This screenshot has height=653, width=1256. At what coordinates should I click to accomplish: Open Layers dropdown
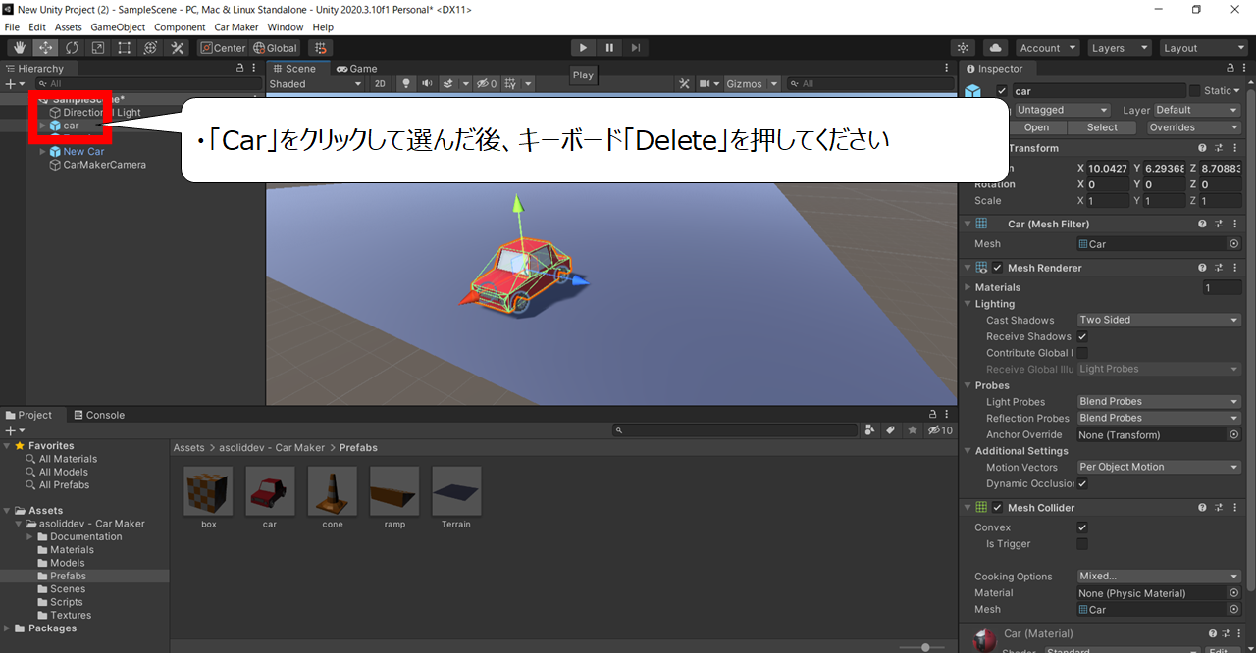pyautogui.click(x=1119, y=48)
